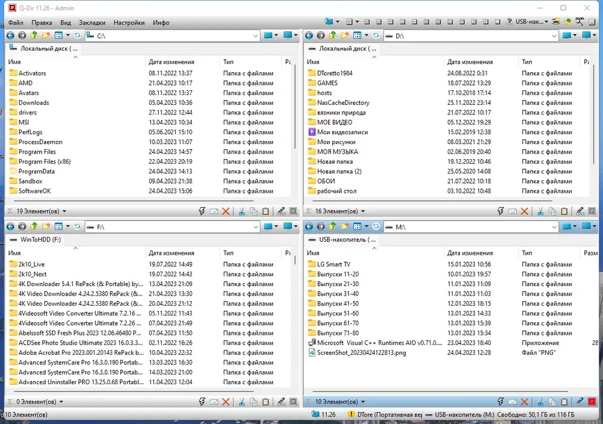603x424 pixels.
Task: Expand the C:\ address bar dropdown
Action: [255, 36]
